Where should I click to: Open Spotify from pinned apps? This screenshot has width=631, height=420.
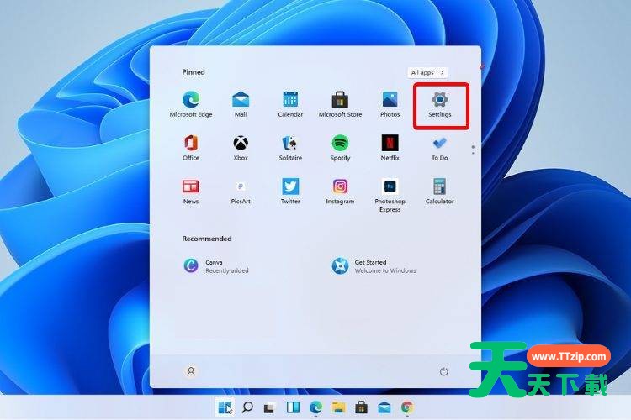tap(340, 143)
